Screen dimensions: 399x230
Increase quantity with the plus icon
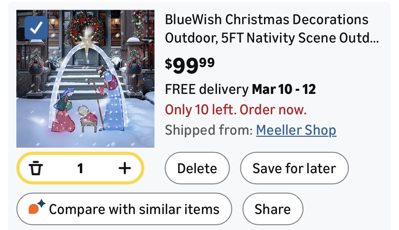click(124, 168)
